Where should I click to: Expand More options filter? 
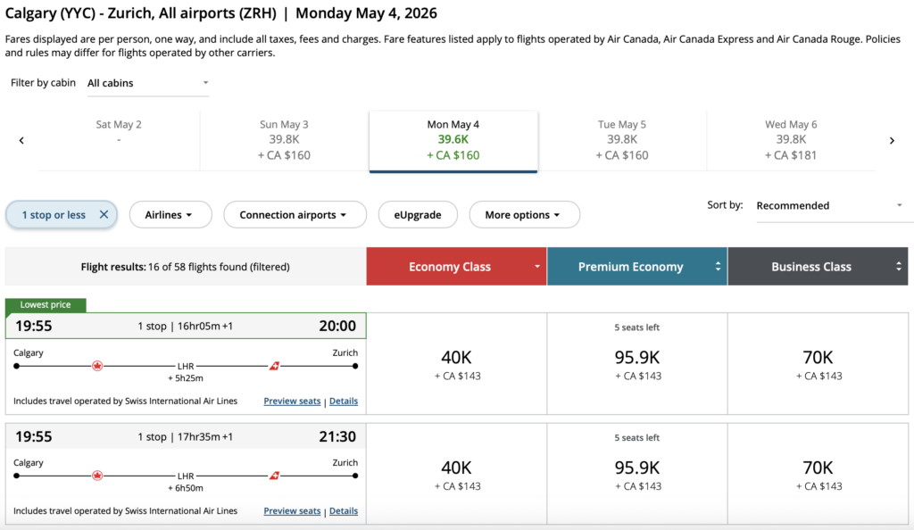[x=523, y=215]
